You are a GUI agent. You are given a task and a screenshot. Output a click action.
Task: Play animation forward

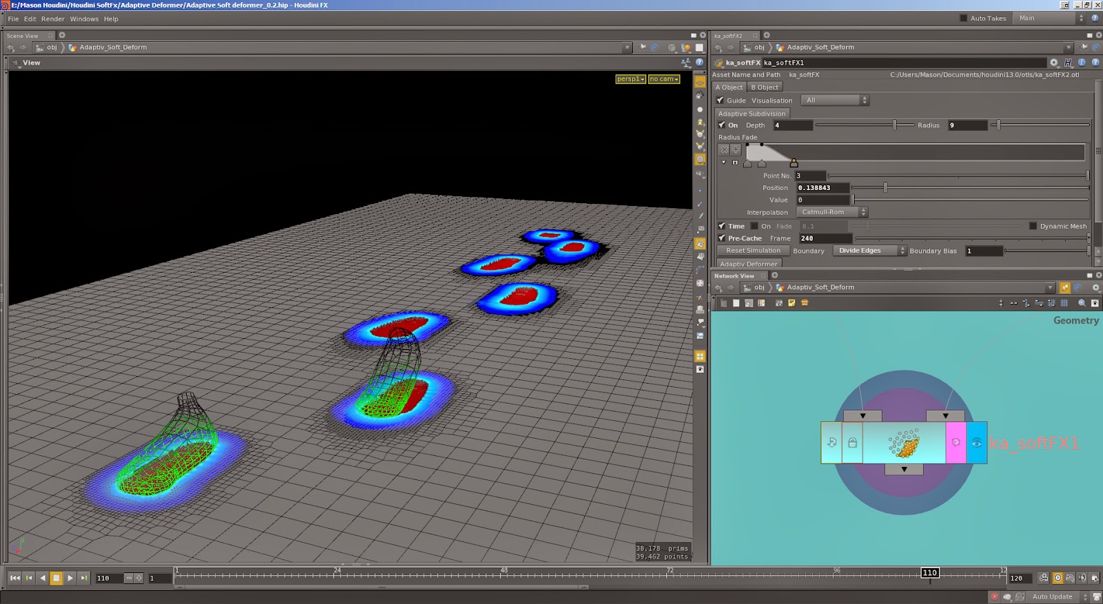pyautogui.click(x=70, y=578)
